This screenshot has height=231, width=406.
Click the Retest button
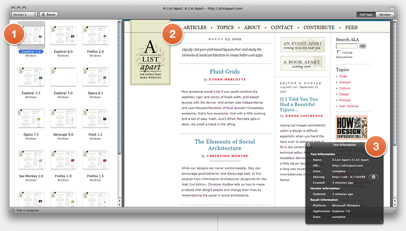48,15
